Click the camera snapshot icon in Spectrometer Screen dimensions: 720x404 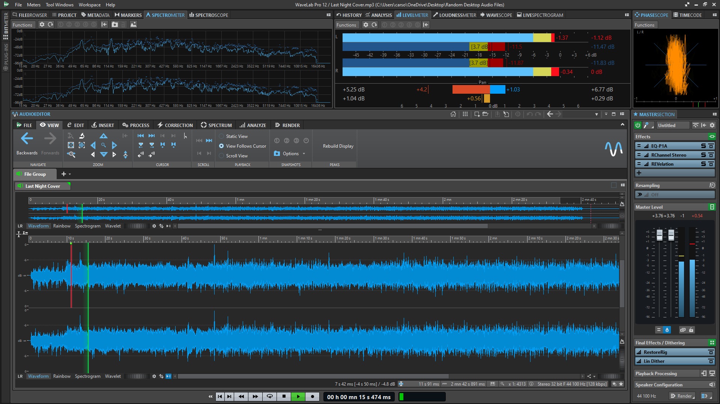(115, 24)
